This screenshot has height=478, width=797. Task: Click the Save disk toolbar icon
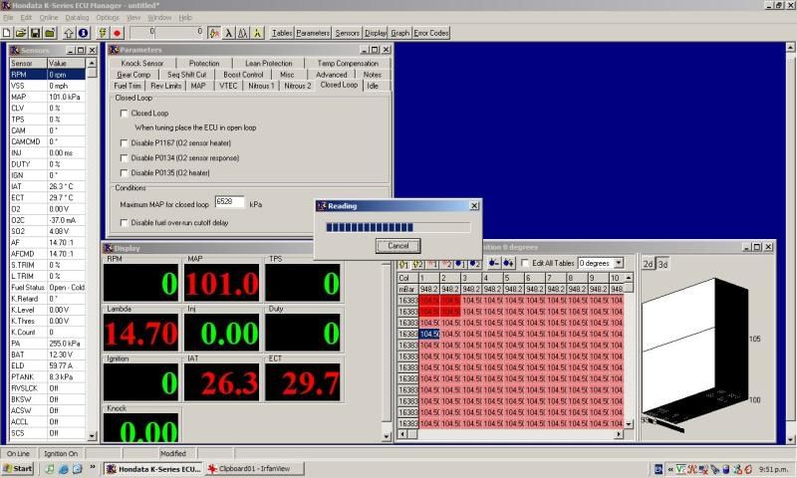[35, 33]
